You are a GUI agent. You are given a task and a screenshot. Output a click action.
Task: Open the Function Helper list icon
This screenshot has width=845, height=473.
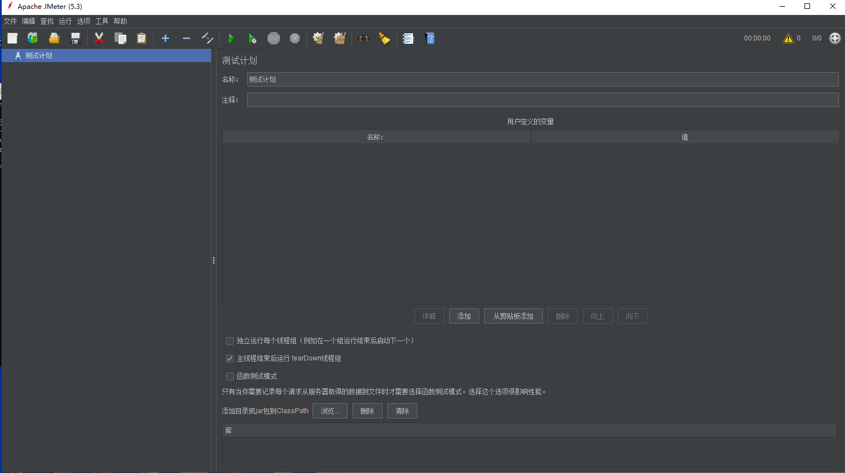408,38
